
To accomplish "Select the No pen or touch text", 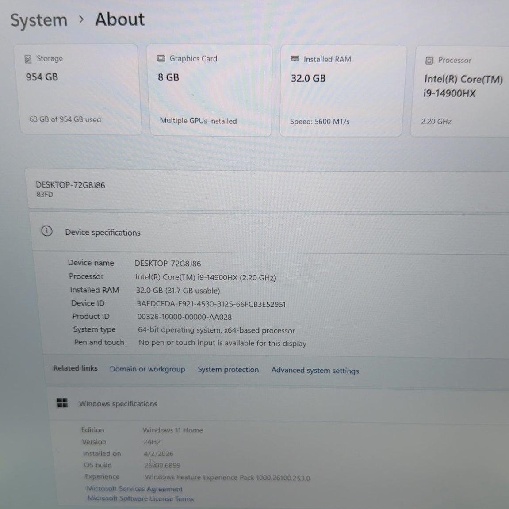I will click(x=222, y=343).
